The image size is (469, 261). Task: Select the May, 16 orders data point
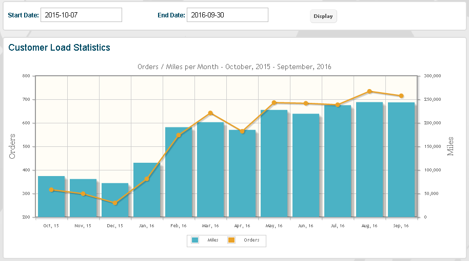pyautogui.click(x=274, y=103)
